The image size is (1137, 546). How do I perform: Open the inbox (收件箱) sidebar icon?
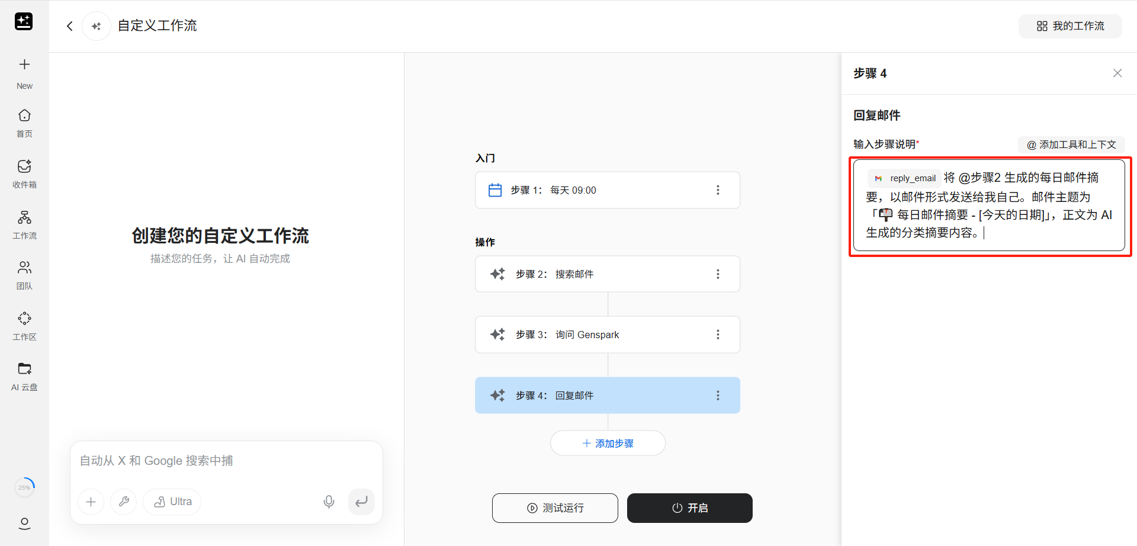coord(24,166)
